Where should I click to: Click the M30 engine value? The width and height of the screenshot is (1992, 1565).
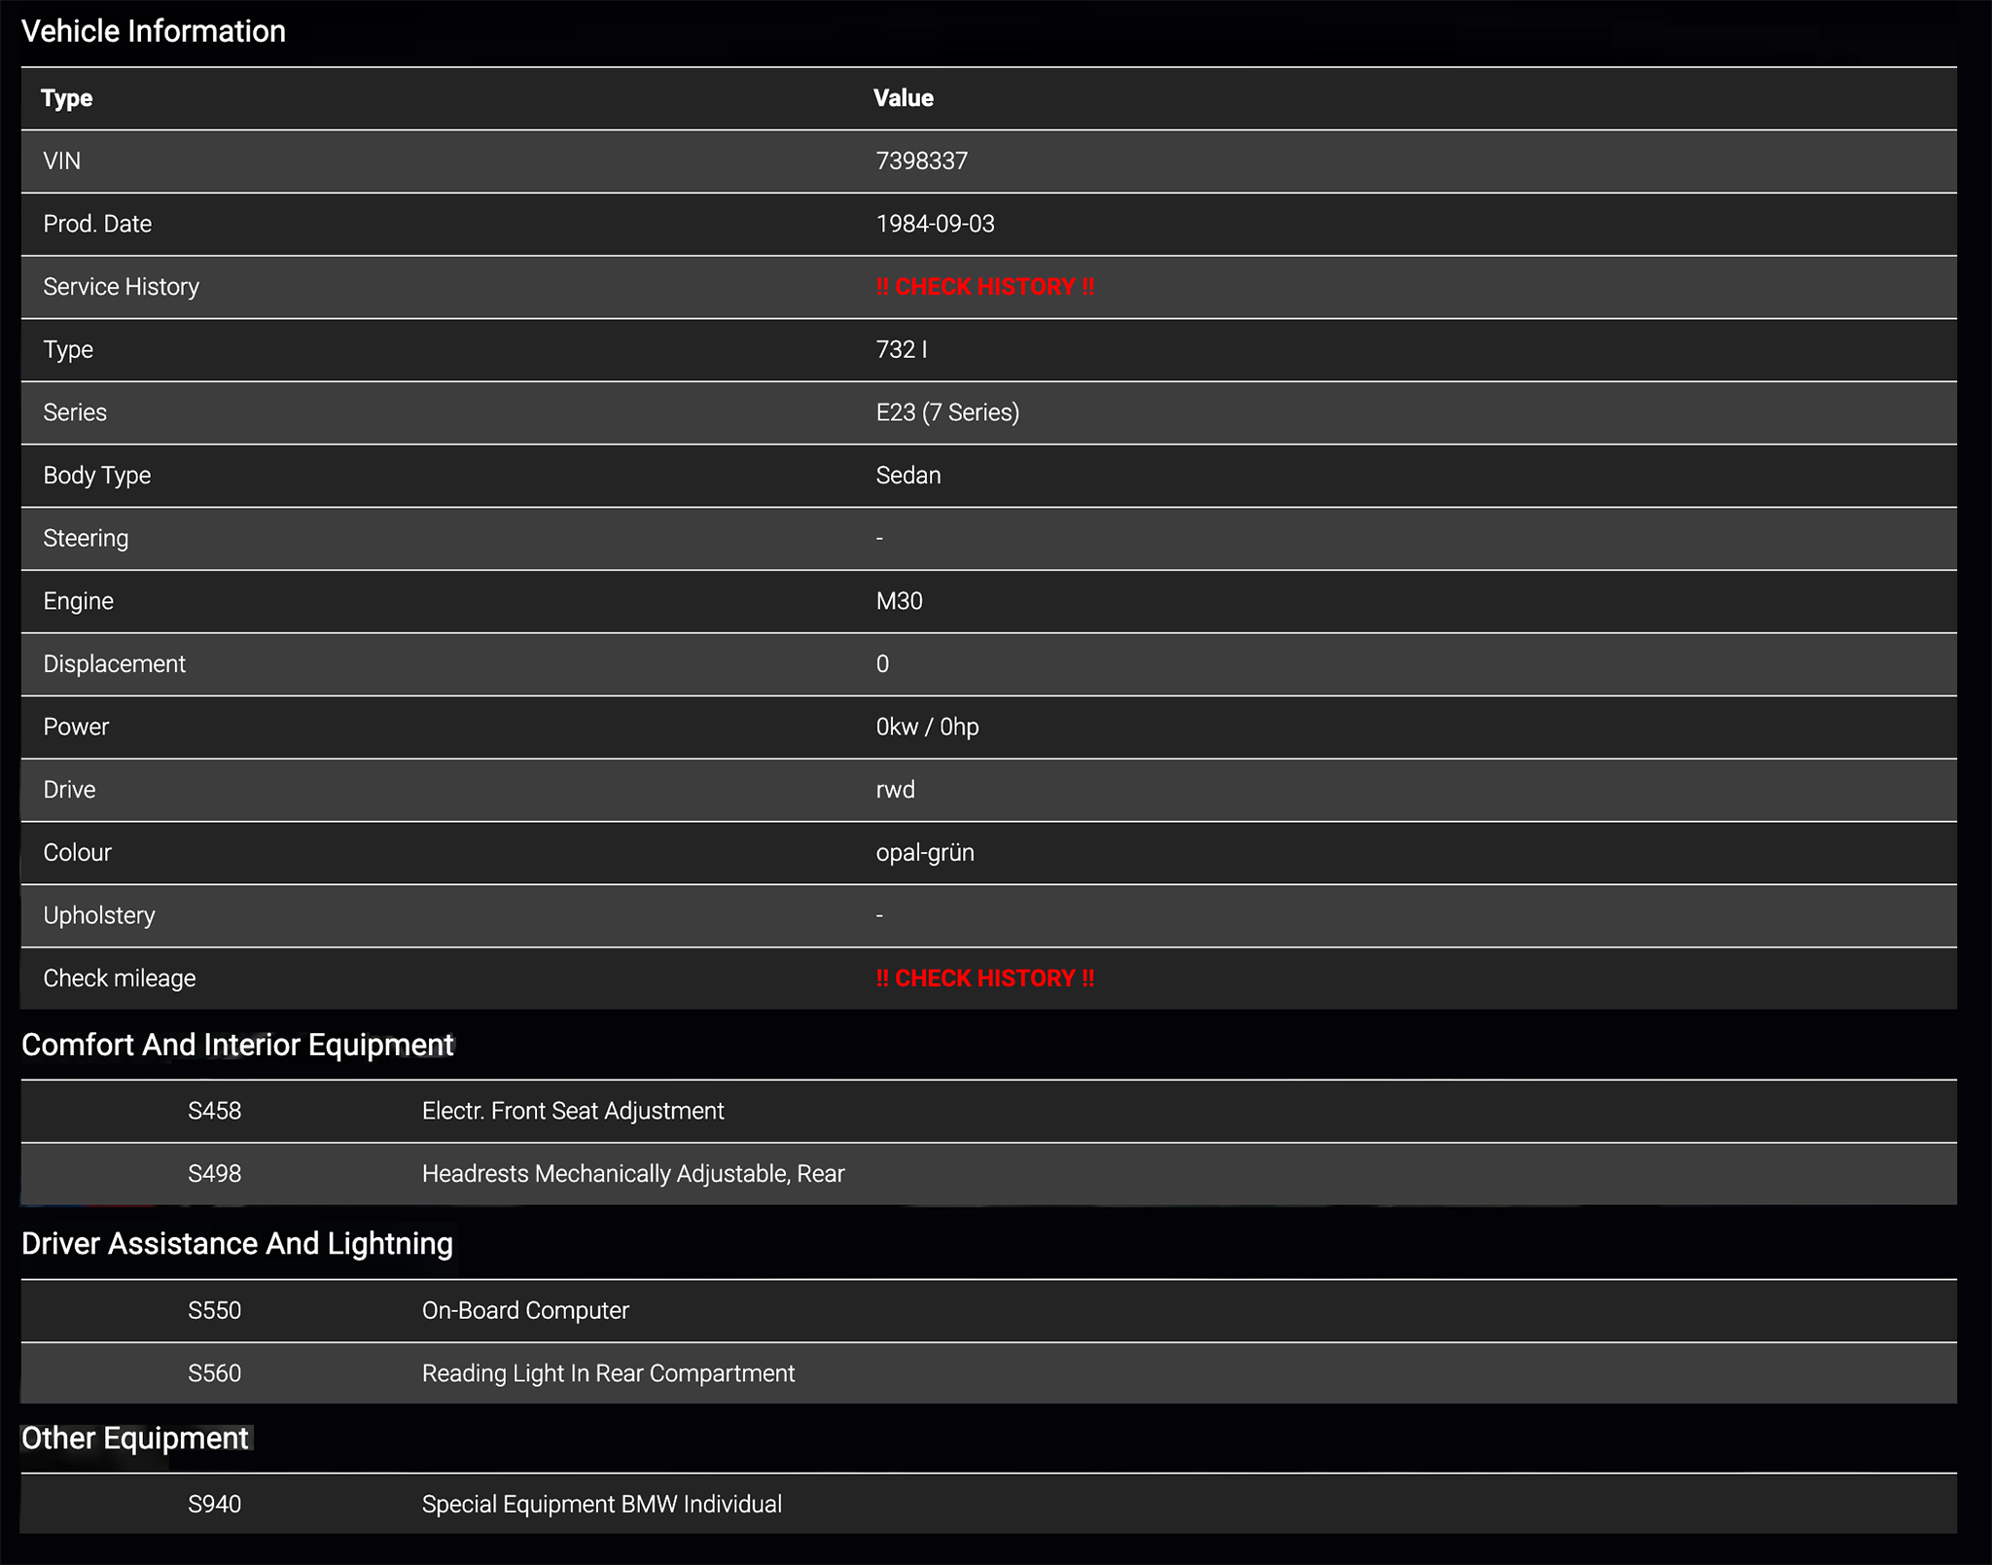(x=899, y=601)
